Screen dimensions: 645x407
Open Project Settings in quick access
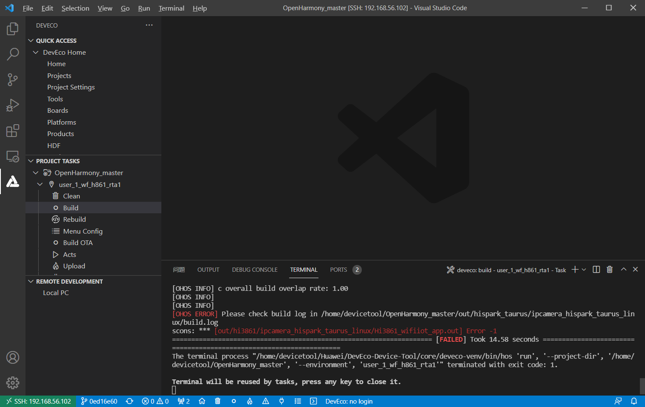(93, 87)
